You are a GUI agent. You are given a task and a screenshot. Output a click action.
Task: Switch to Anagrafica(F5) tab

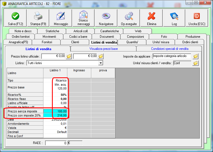pos(18,42)
